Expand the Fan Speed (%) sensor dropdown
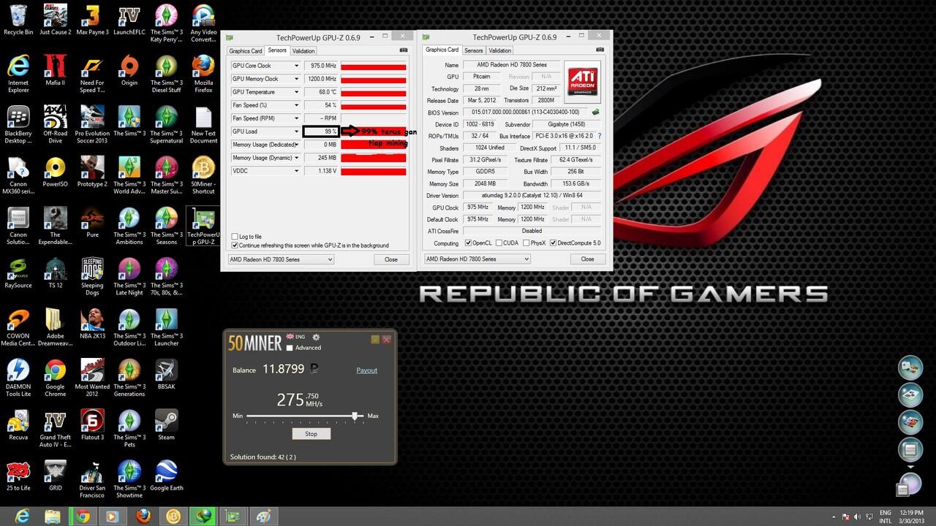 point(296,105)
